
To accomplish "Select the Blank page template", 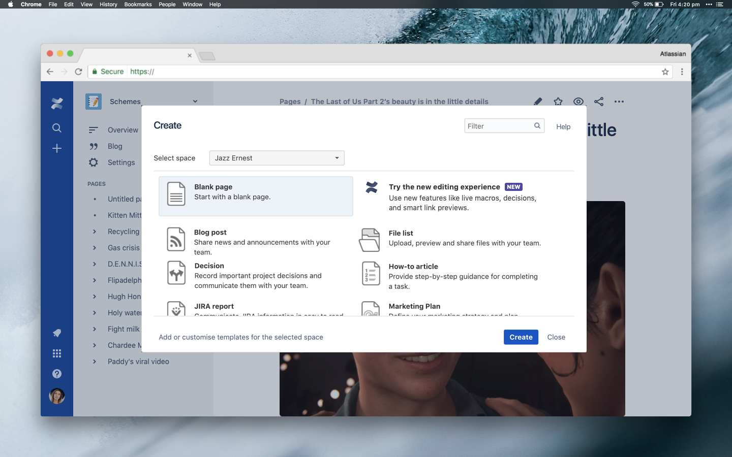I will click(256, 196).
